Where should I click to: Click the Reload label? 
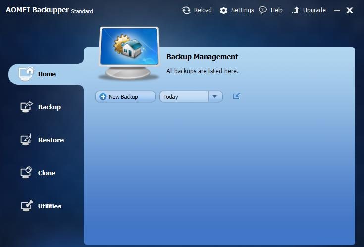[x=203, y=10]
